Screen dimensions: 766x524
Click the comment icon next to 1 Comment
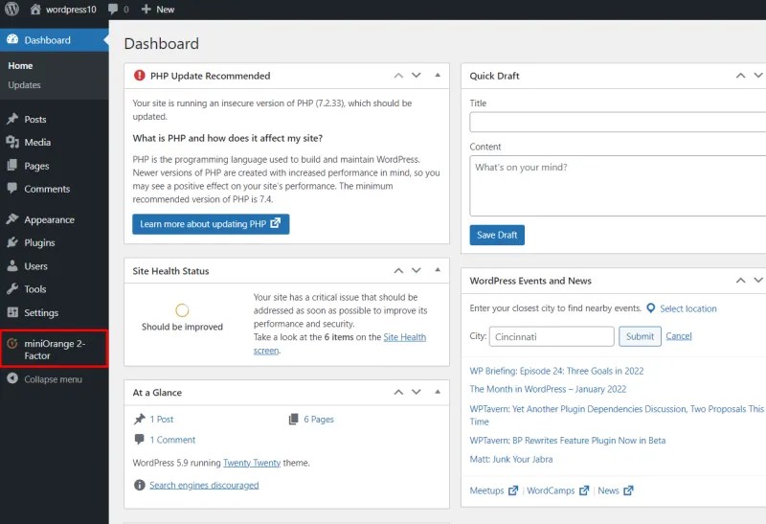pos(139,439)
